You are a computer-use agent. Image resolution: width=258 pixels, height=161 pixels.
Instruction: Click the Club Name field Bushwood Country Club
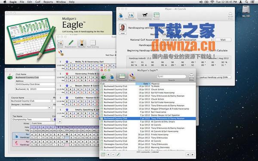point(35,77)
